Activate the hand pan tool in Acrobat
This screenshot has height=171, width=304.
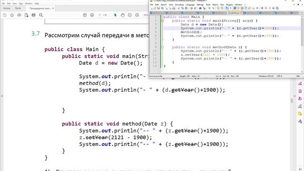point(123,15)
